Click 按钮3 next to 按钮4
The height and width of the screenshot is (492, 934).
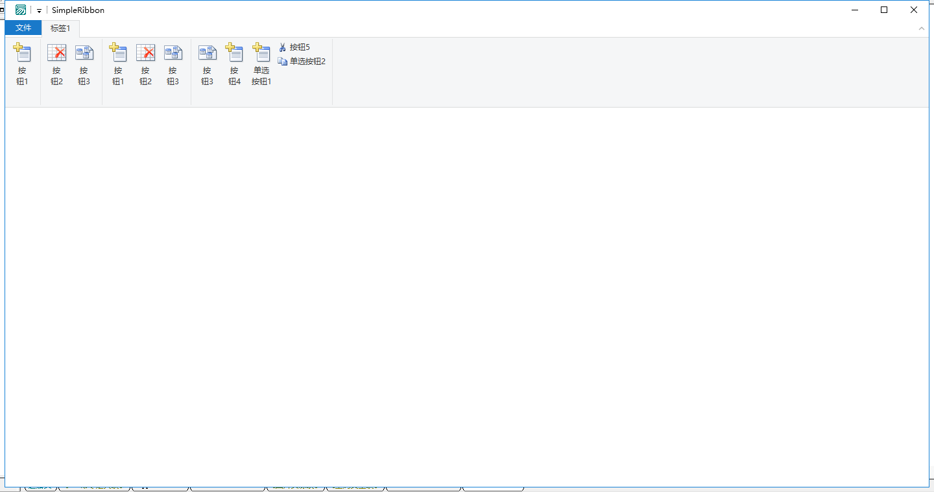(x=207, y=65)
